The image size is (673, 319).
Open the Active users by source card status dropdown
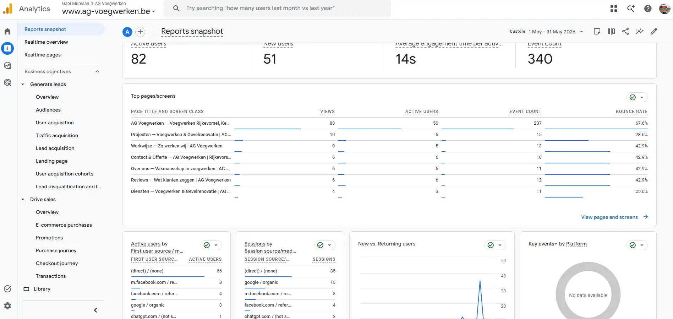211,245
